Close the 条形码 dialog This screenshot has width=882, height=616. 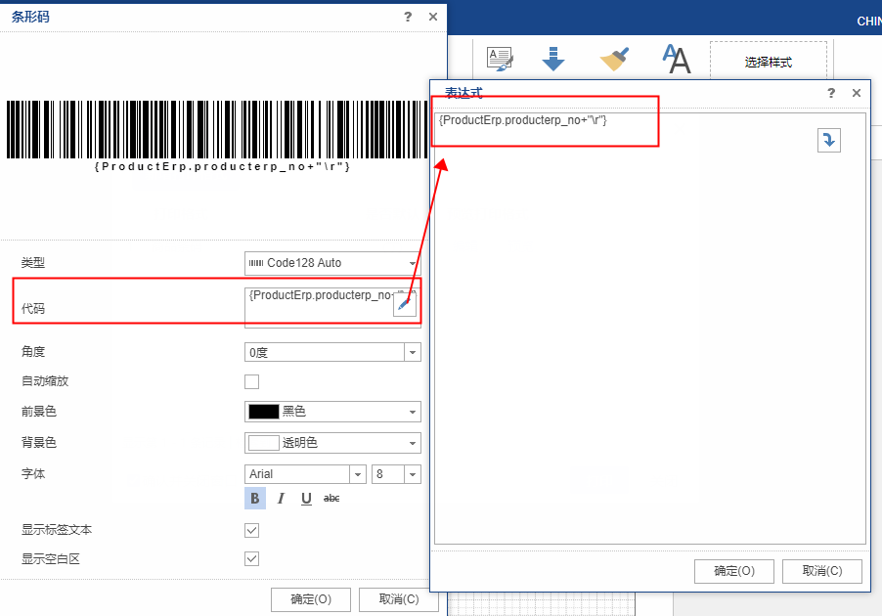pyautogui.click(x=432, y=17)
